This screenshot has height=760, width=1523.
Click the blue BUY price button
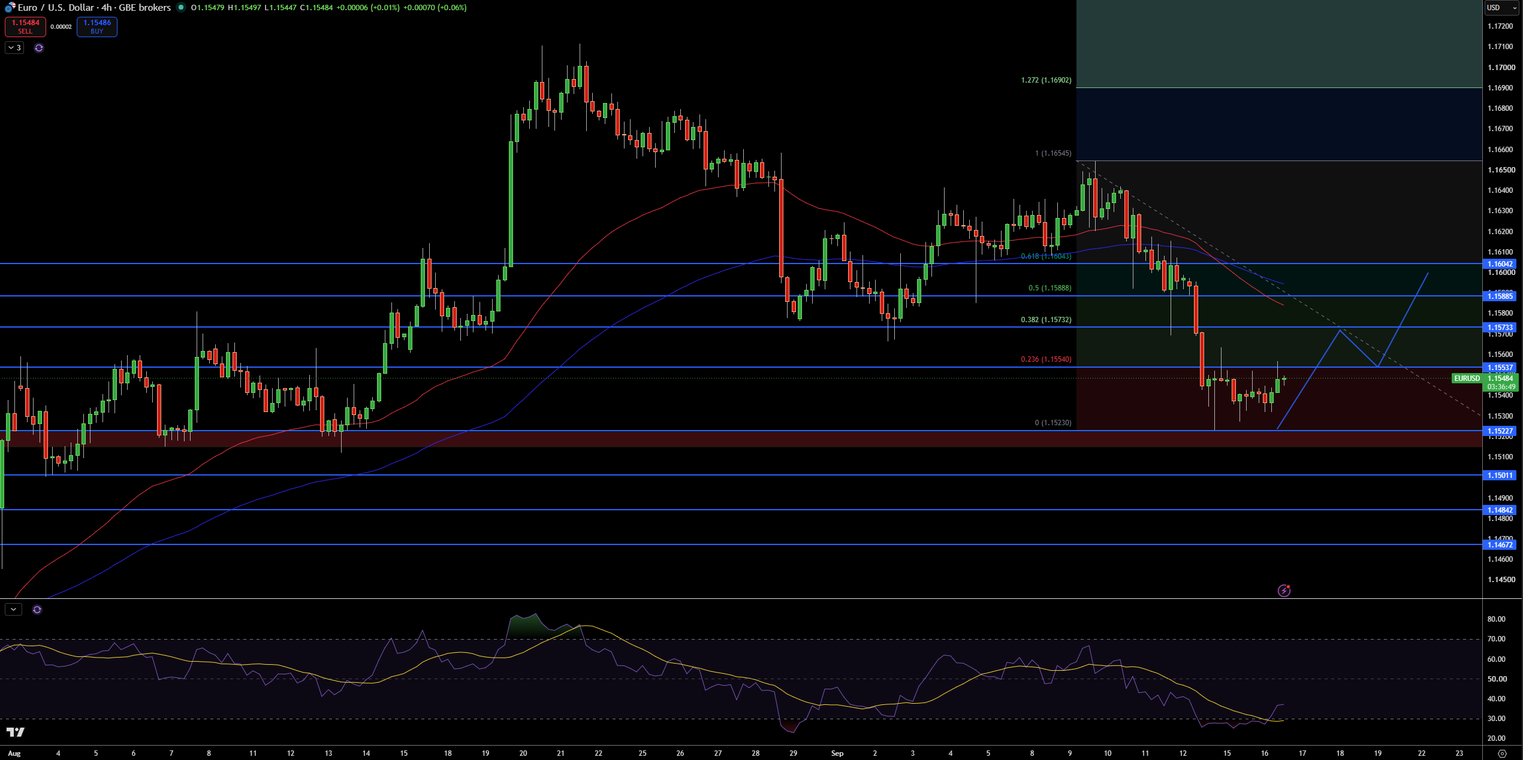[x=96, y=26]
